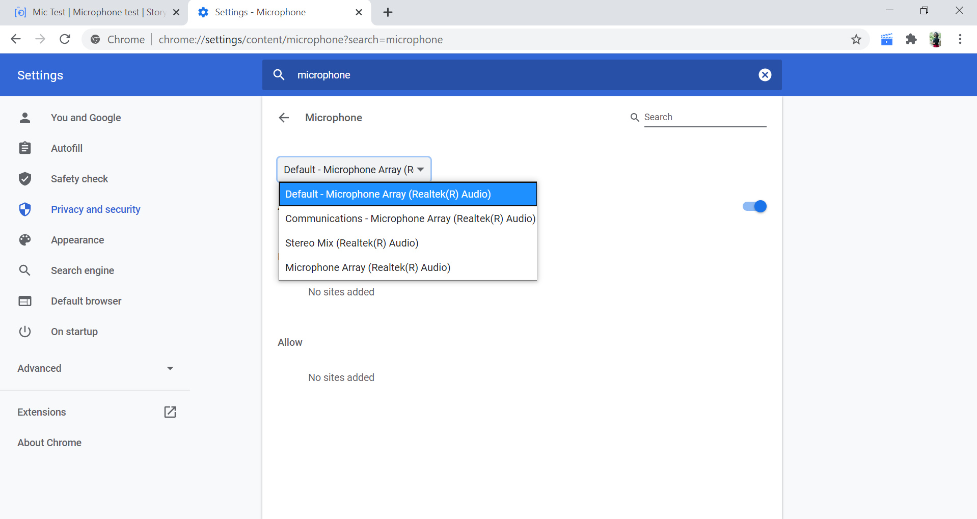Open the Extensions puzzle piece menu
The image size is (977, 519).
tap(911, 40)
